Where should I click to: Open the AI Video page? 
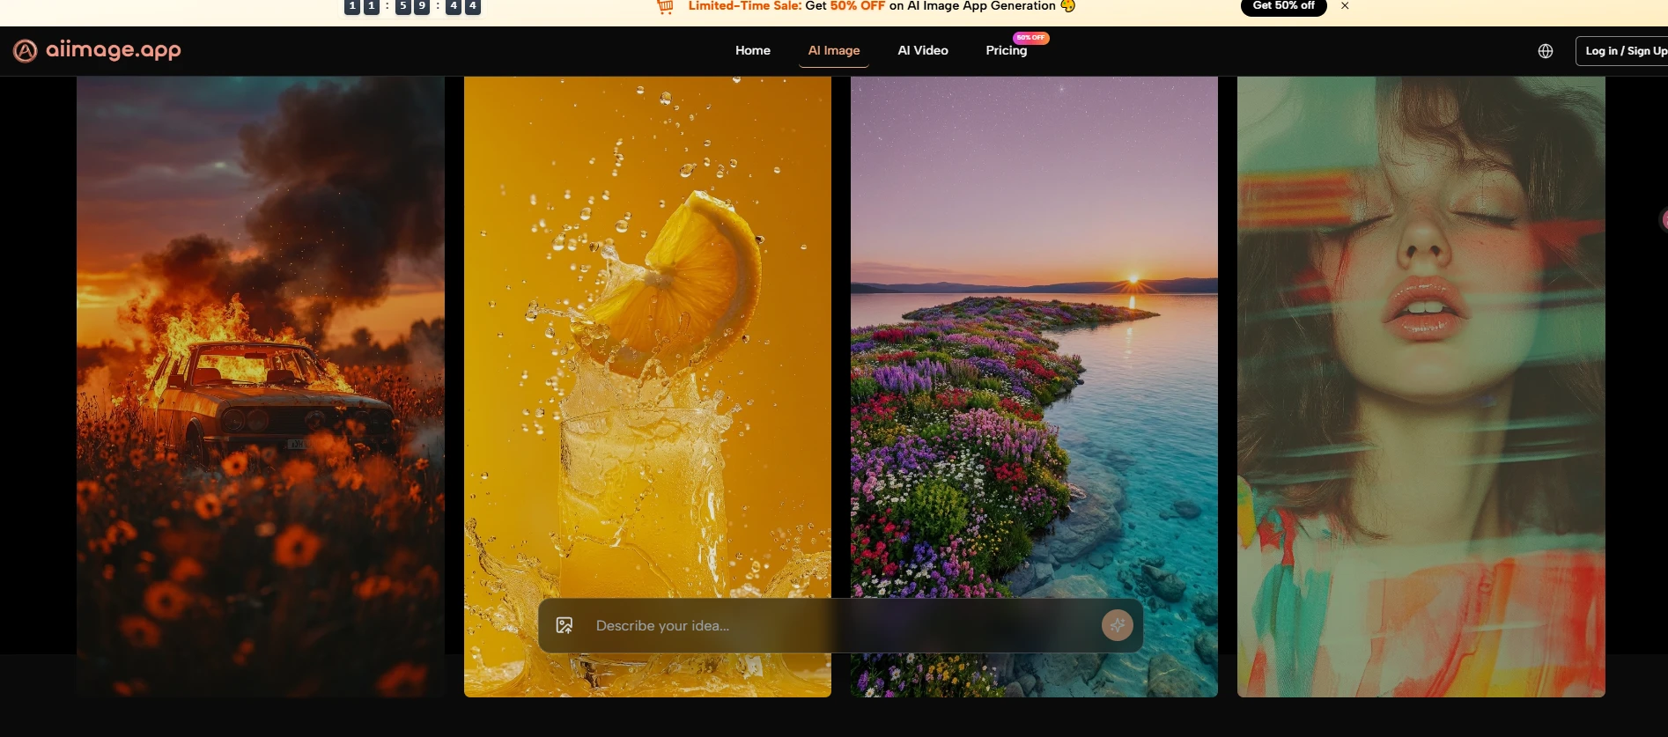click(922, 51)
